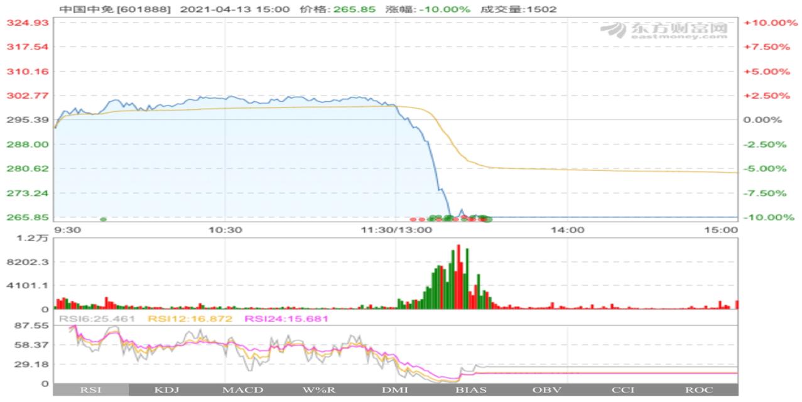Click the -7.50% percent axis label
The width and height of the screenshot is (802, 402).
tap(766, 193)
